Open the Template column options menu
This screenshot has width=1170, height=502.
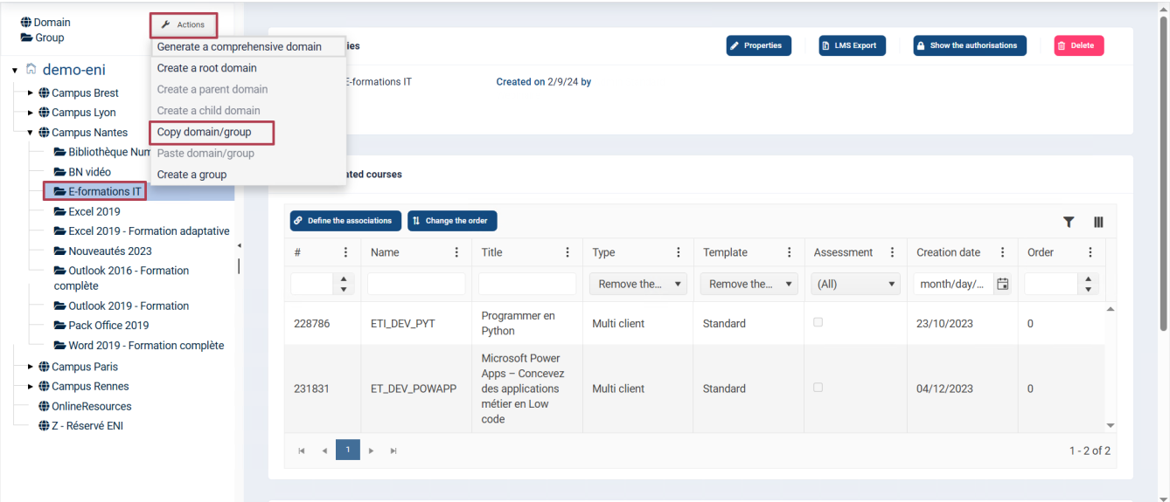coord(790,252)
